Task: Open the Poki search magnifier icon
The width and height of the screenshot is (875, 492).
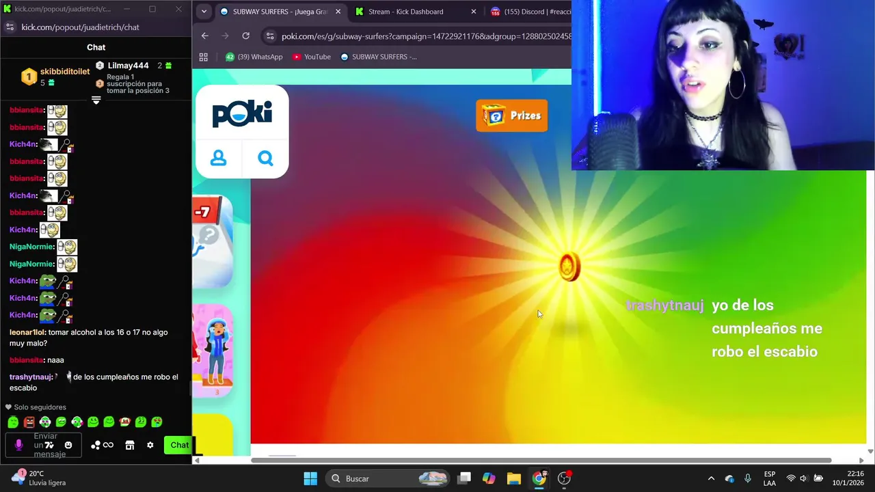Action: click(265, 159)
